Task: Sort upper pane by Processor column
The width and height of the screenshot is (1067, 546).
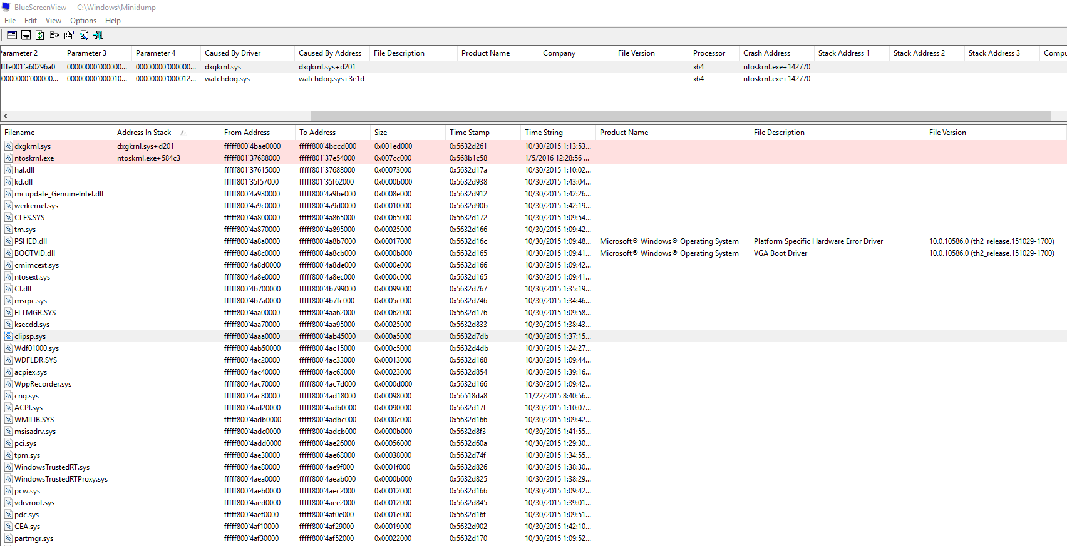Action: (x=714, y=53)
